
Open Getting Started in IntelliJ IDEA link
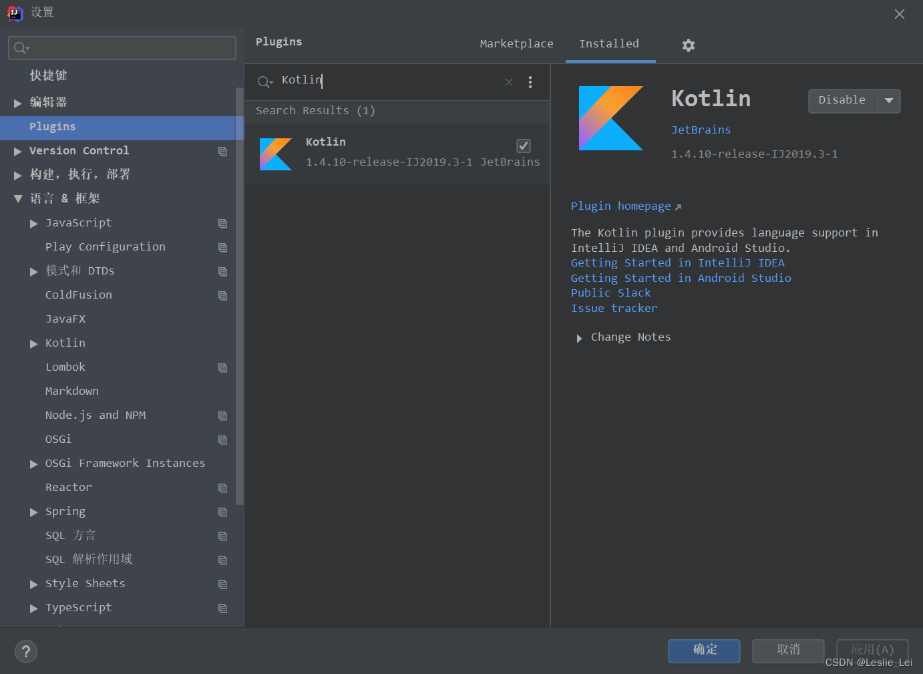[677, 263]
